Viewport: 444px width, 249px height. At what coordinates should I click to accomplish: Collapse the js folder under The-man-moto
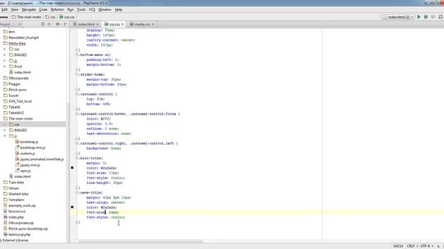point(5,136)
